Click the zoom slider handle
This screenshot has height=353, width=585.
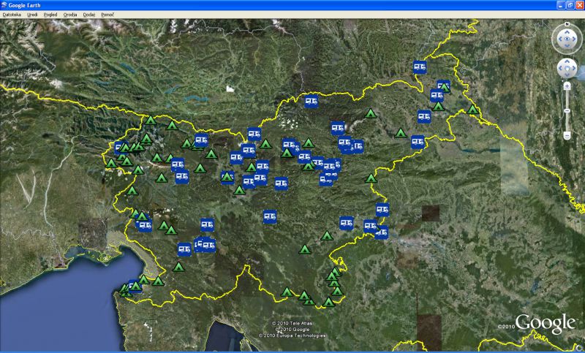pos(567,111)
